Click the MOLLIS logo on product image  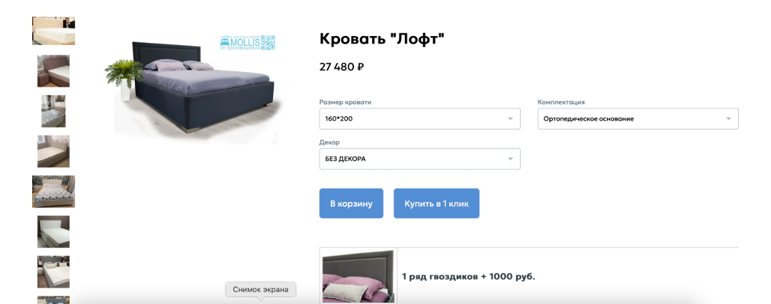[x=240, y=42]
